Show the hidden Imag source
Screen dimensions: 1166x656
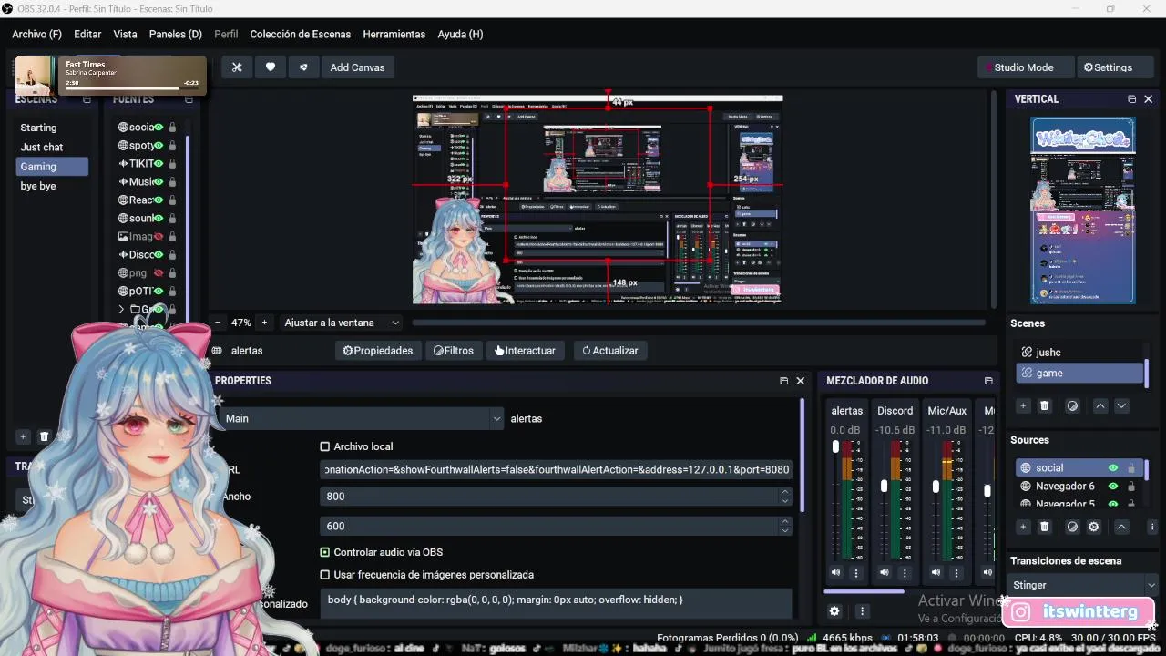coord(159,237)
